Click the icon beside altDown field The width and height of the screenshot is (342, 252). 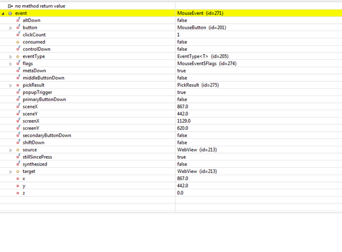[x=18, y=20]
